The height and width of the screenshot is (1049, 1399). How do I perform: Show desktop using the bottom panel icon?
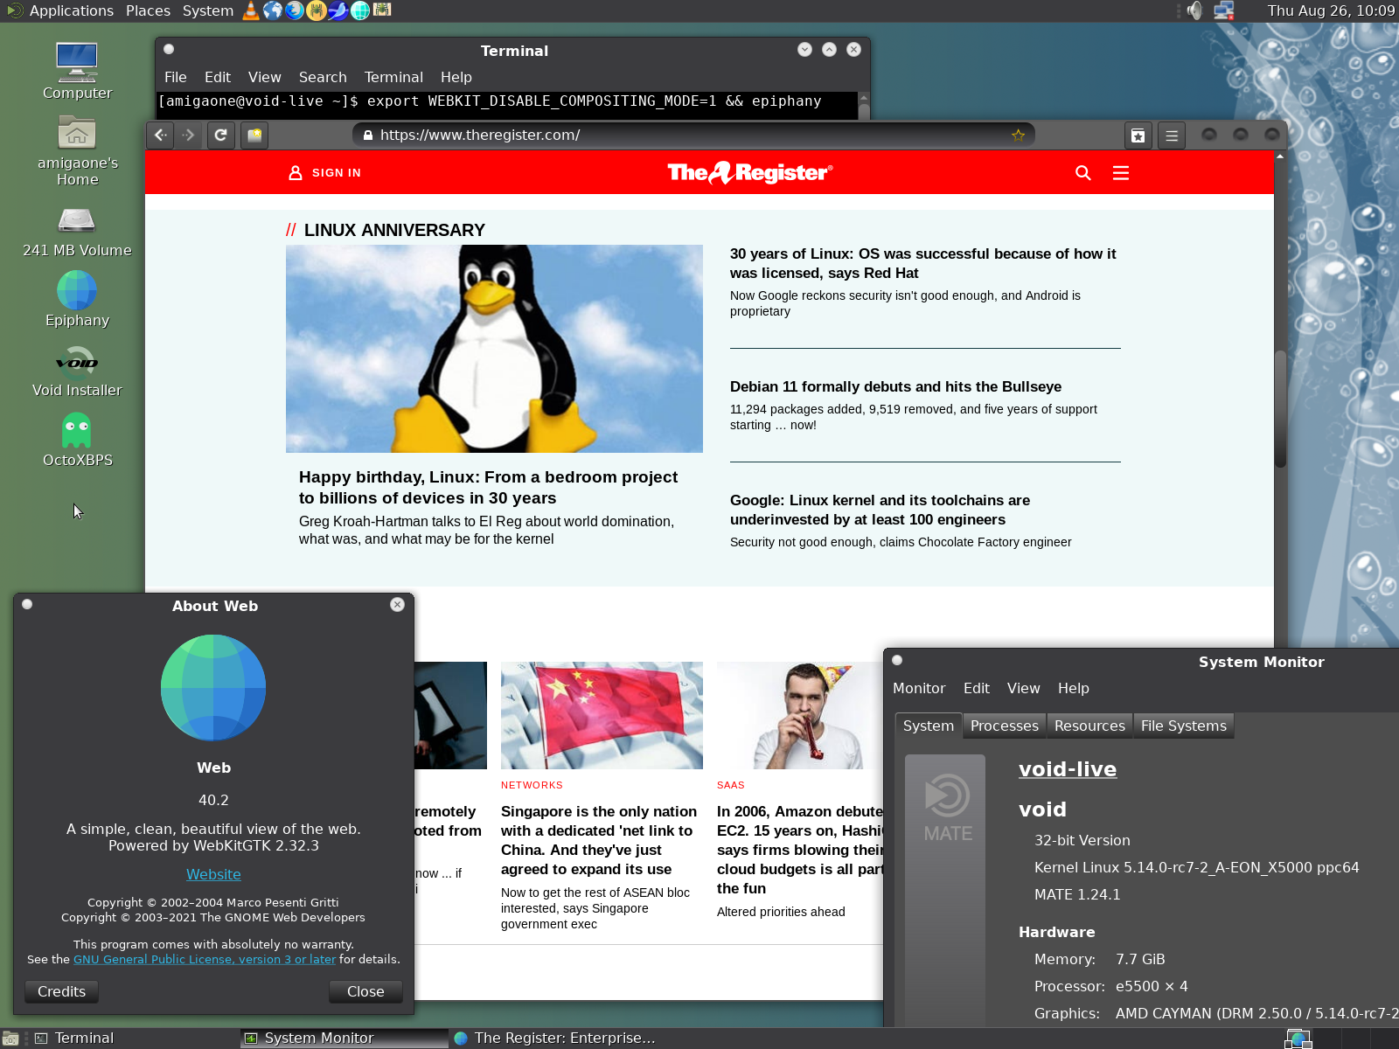(10, 1039)
